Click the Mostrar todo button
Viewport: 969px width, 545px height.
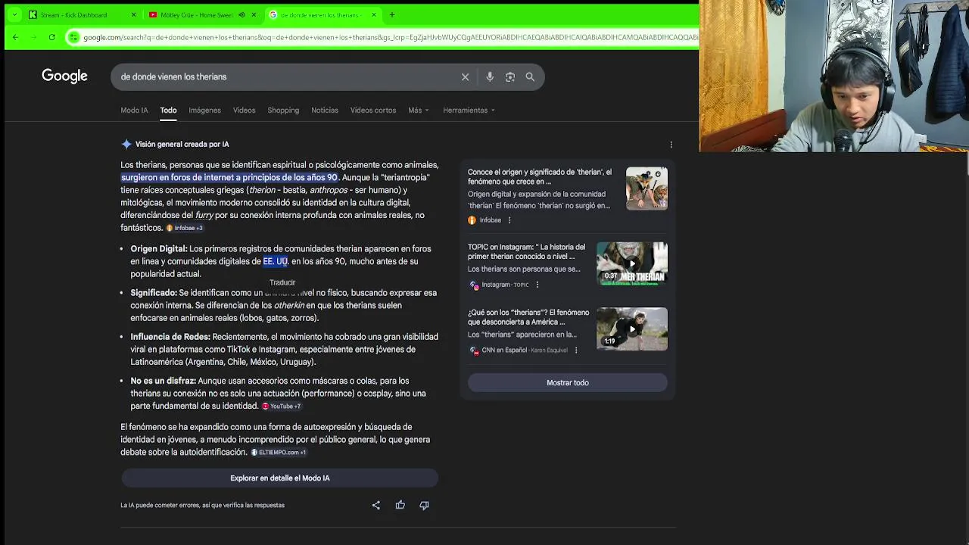click(568, 383)
